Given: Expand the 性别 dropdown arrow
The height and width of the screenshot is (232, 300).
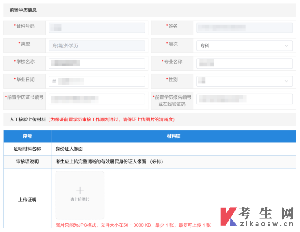Looking at the screenshot, I should (x=286, y=81).
